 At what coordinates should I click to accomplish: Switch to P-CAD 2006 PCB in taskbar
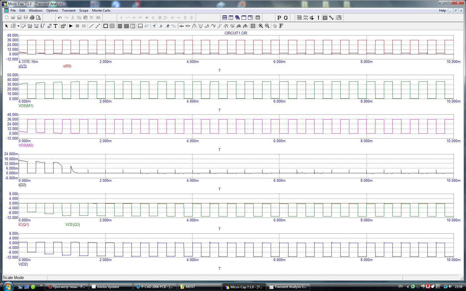(x=155, y=287)
